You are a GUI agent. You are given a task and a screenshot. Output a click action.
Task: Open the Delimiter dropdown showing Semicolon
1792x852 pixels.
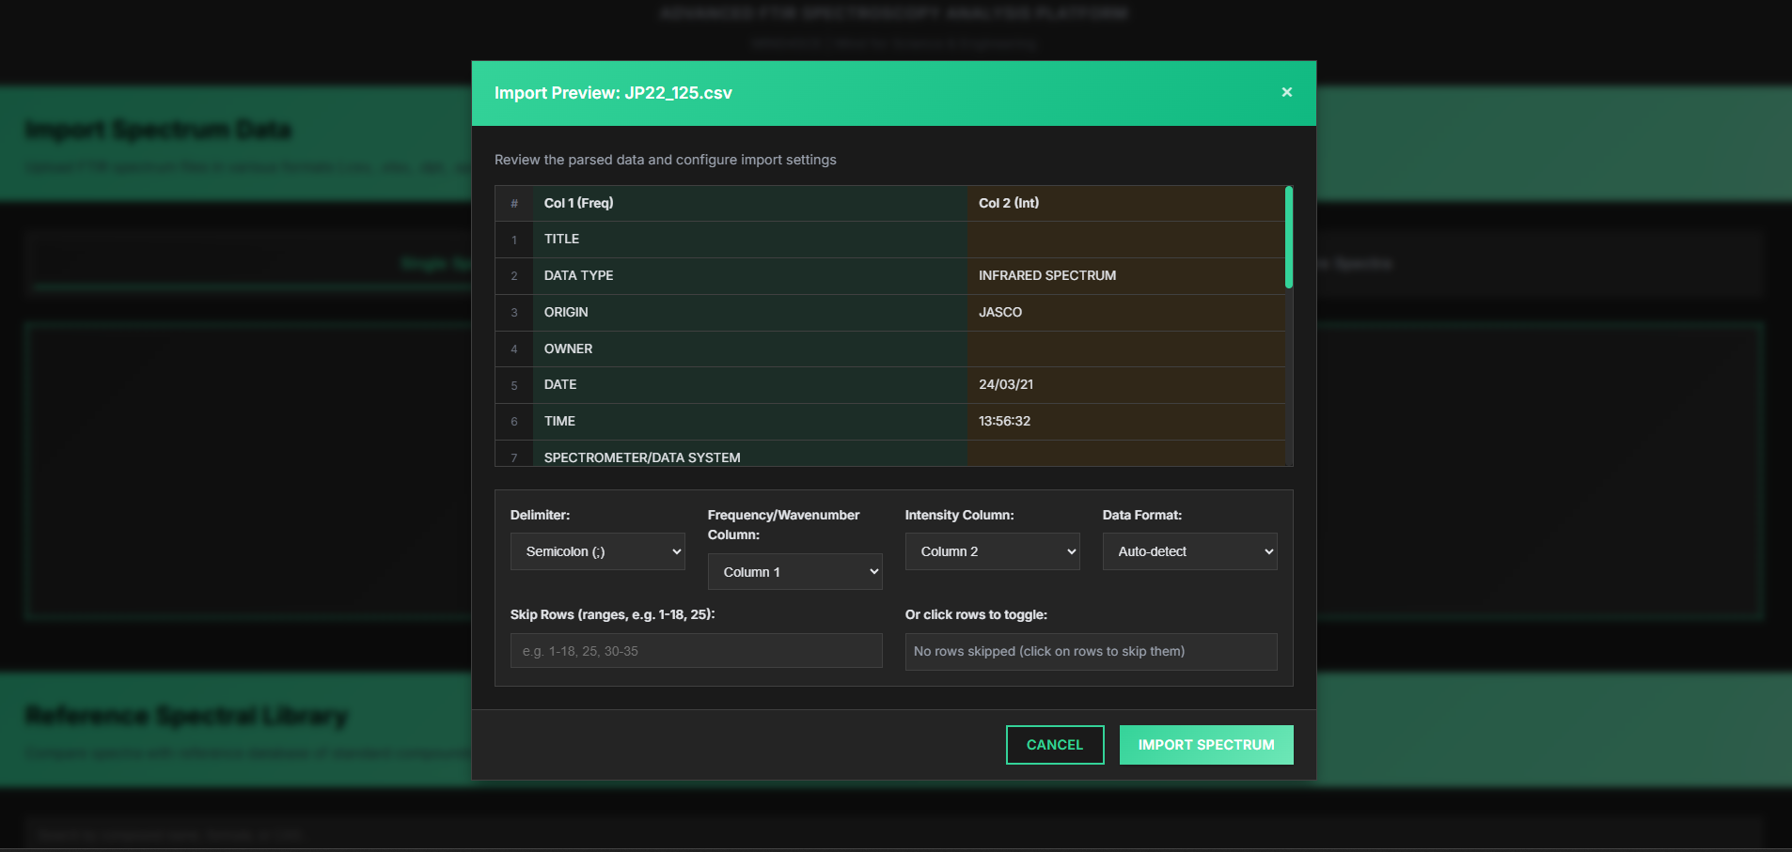[x=597, y=551]
